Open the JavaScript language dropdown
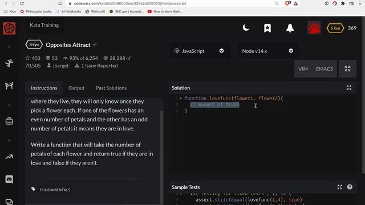The image size is (365, 205). [200, 51]
